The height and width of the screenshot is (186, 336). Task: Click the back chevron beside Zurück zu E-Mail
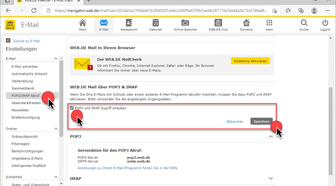(x=8, y=40)
